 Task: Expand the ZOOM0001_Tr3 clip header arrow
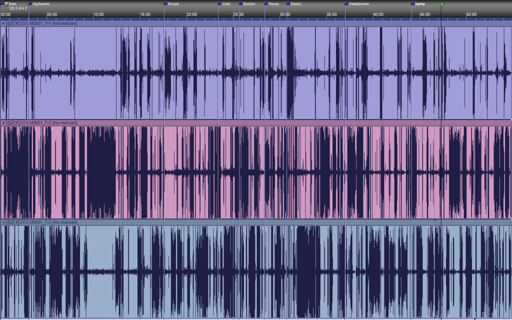(x=3, y=222)
